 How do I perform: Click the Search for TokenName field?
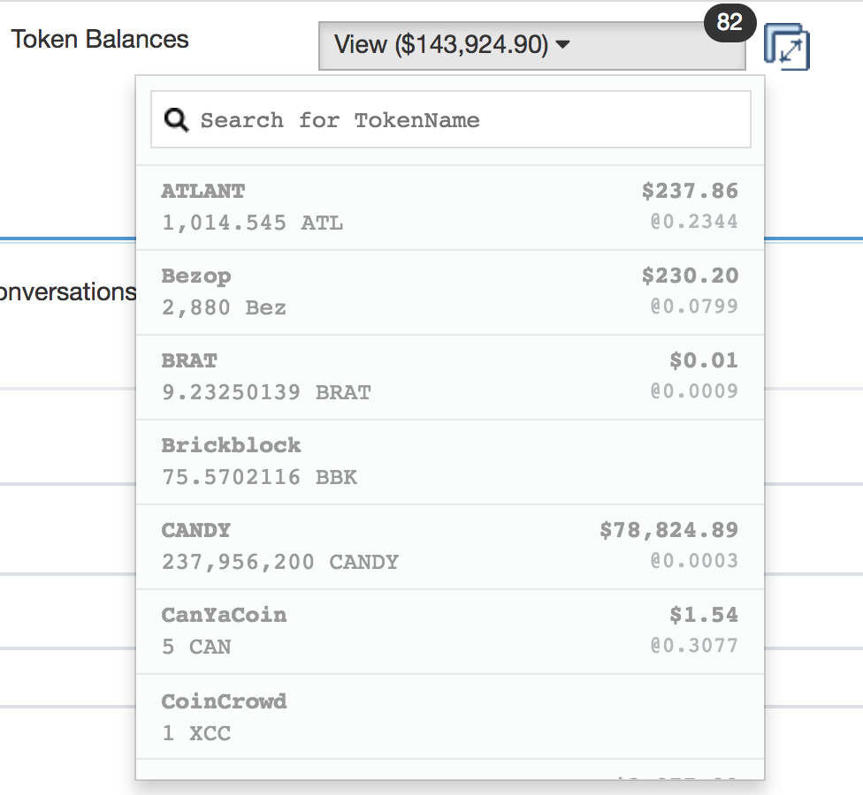click(469, 120)
